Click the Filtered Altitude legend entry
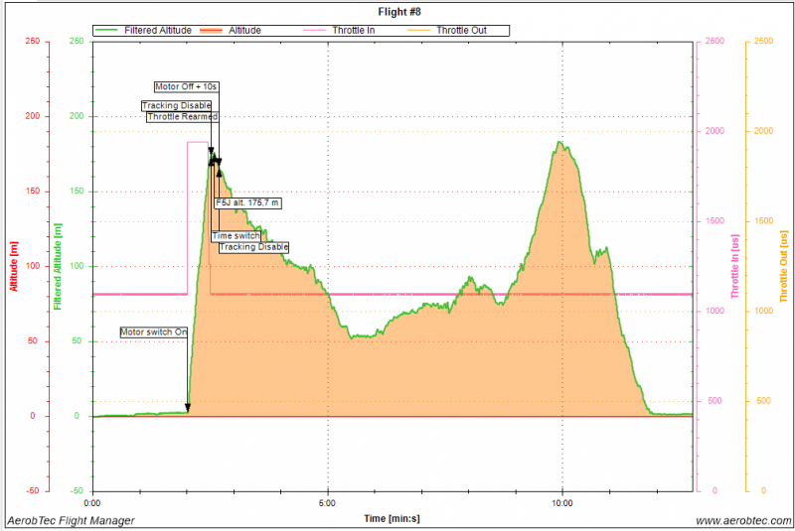 (x=152, y=31)
